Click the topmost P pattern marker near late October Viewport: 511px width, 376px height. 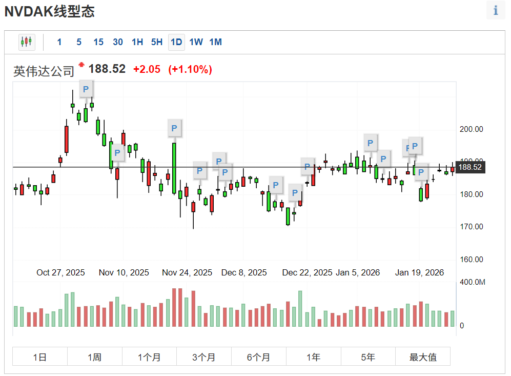[86, 89]
